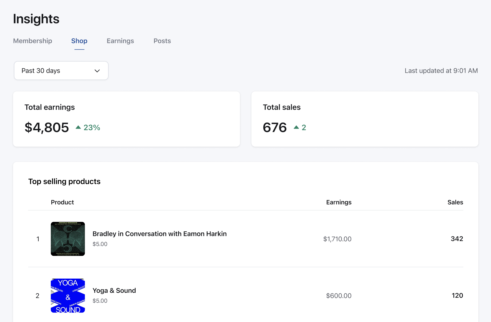Click the Last updated at 9:01 AM label
Viewport: 491px width, 322px height.
[x=441, y=70]
